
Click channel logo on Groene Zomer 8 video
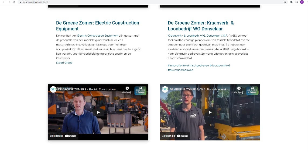pos(53,89)
